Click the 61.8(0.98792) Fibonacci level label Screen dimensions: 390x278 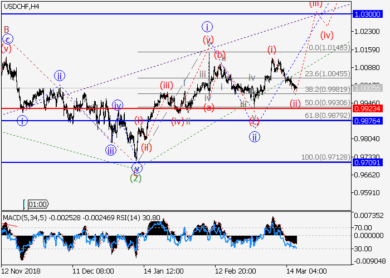click(x=330, y=115)
